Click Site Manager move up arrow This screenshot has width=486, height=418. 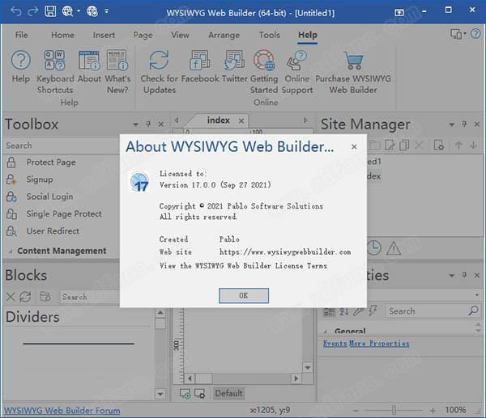[x=458, y=145]
